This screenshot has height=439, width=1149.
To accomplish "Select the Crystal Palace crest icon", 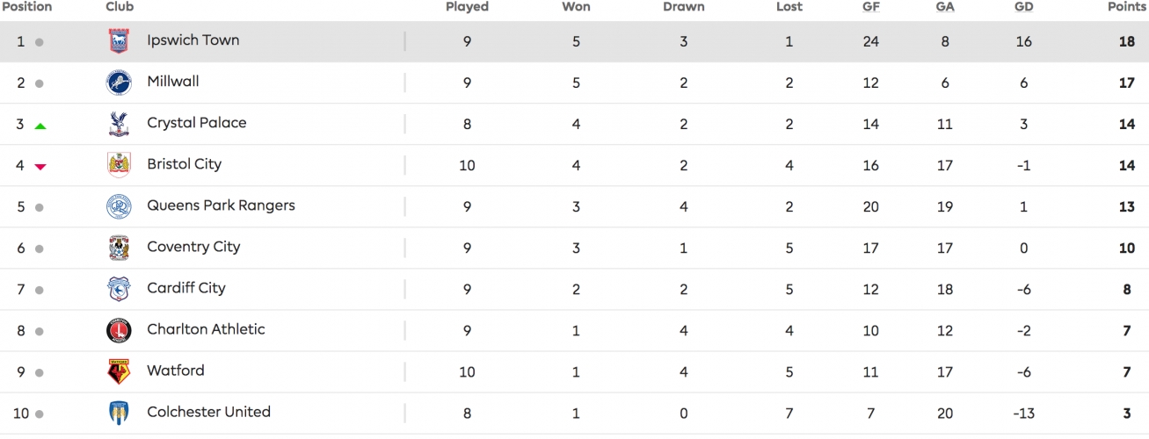I will 119,124.
